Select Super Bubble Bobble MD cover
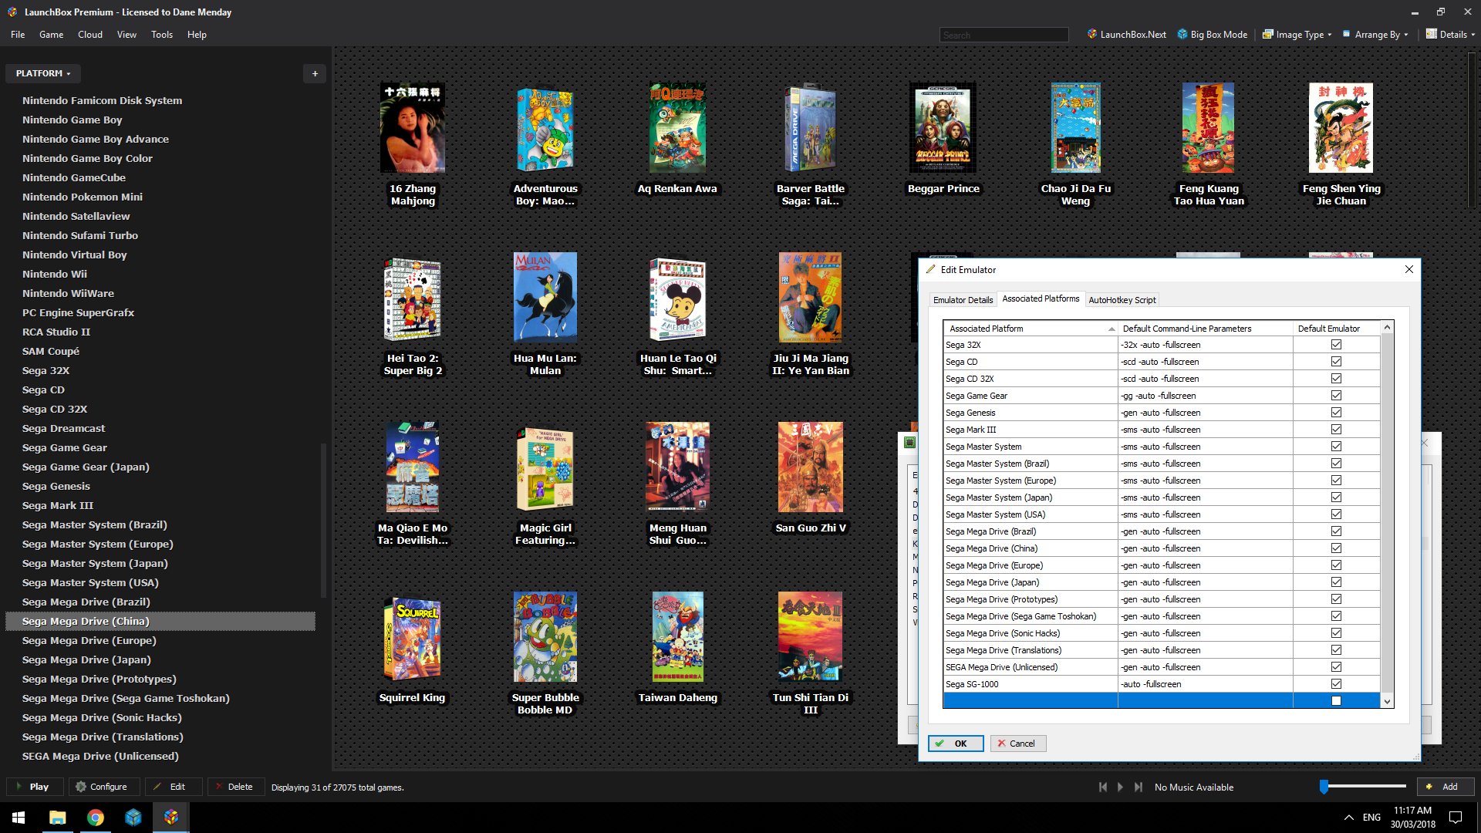1481x833 pixels. [x=545, y=637]
